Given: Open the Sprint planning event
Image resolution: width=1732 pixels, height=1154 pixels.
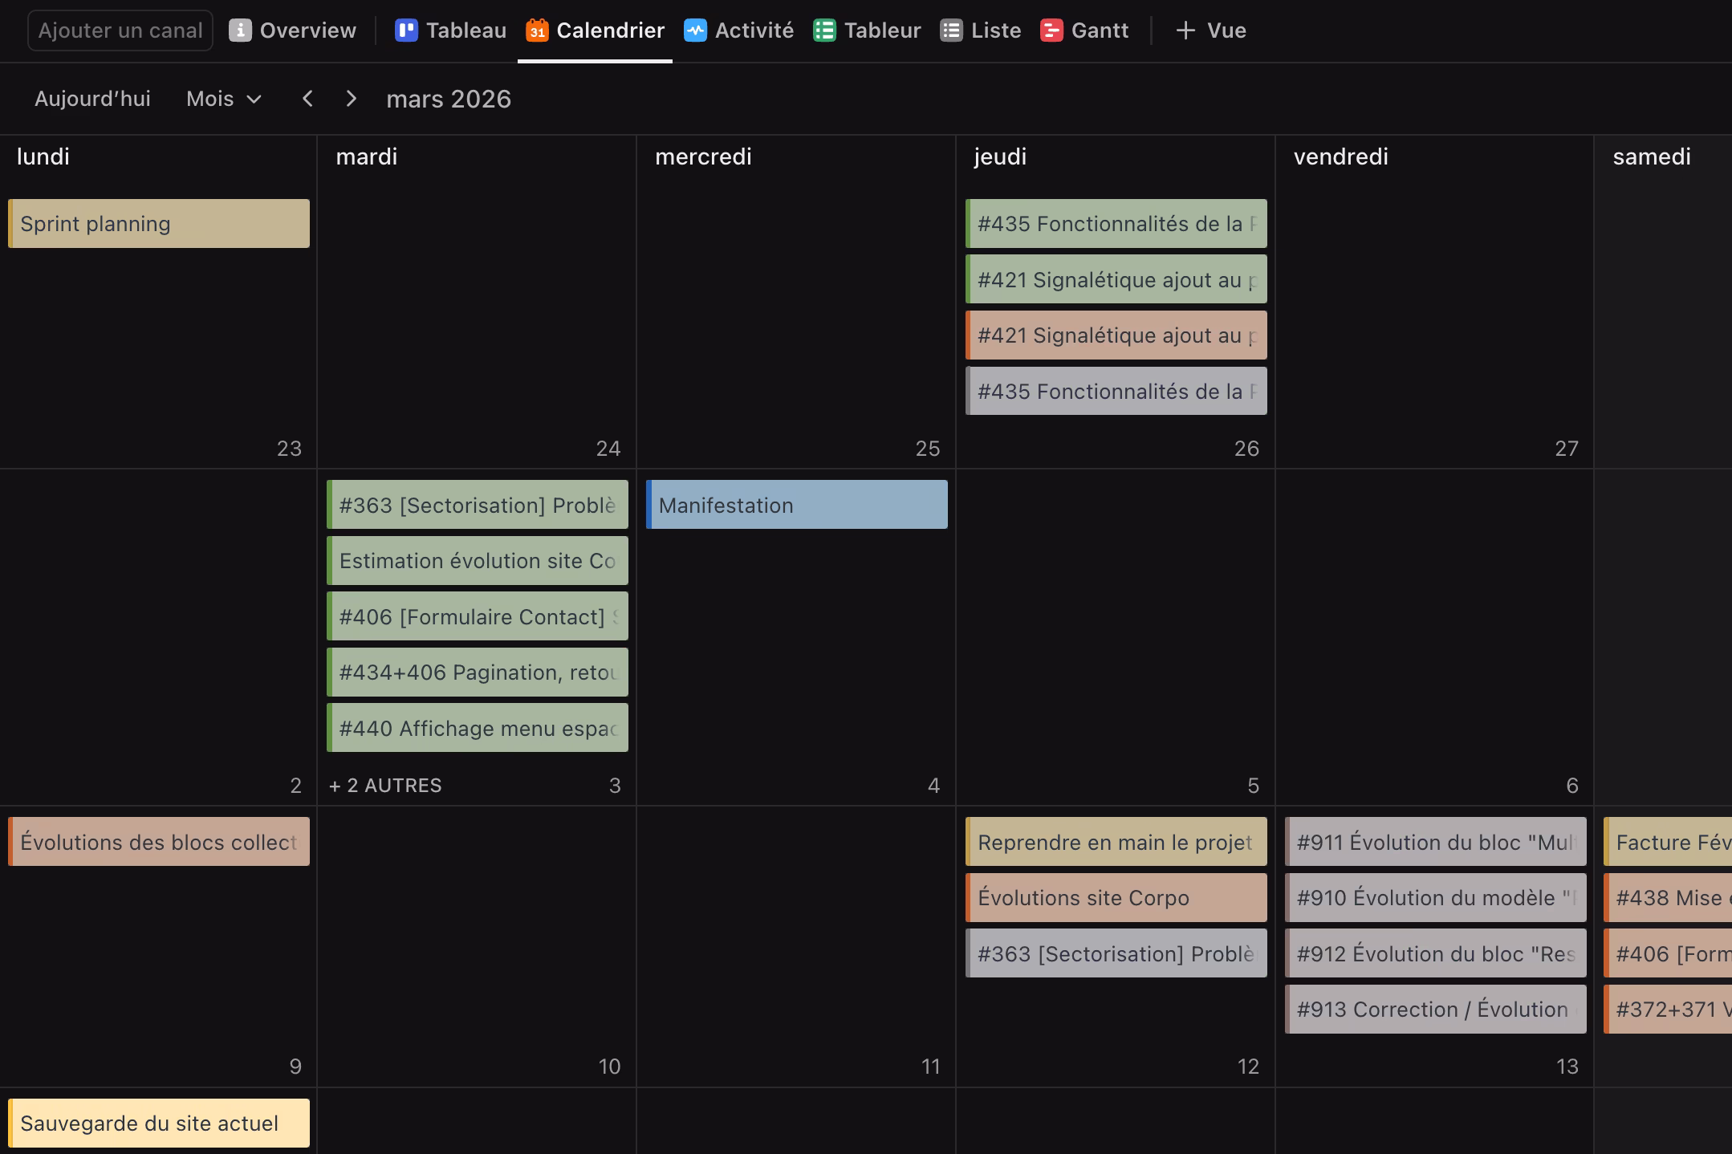Looking at the screenshot, I should (x=159, y=224).
